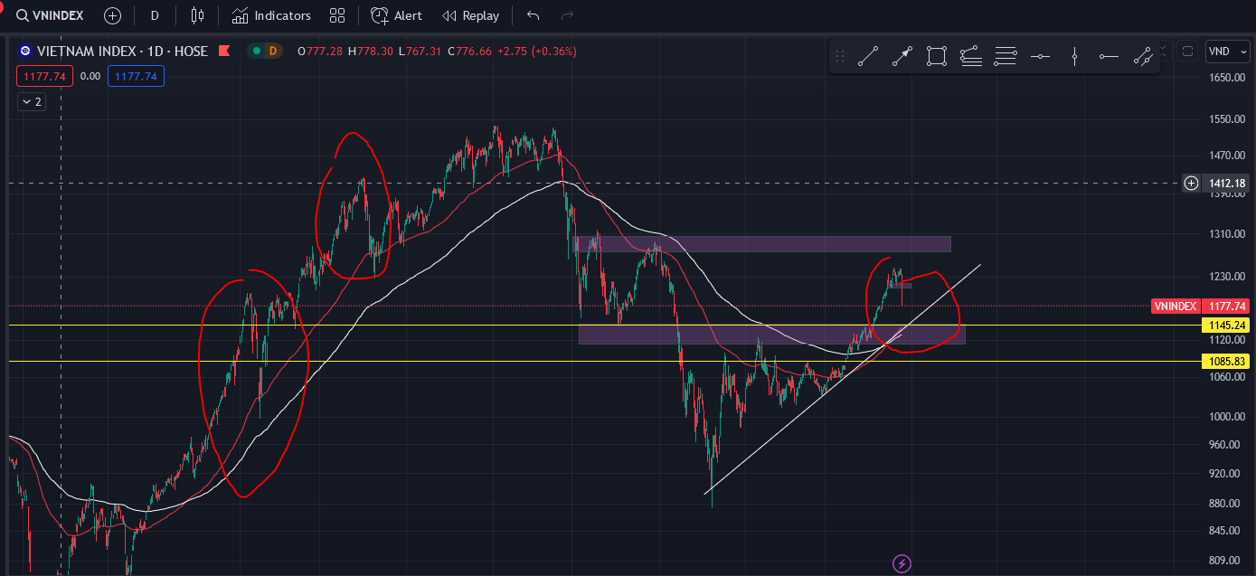
Task: Click the redo arrow
Action: [567, 15]
